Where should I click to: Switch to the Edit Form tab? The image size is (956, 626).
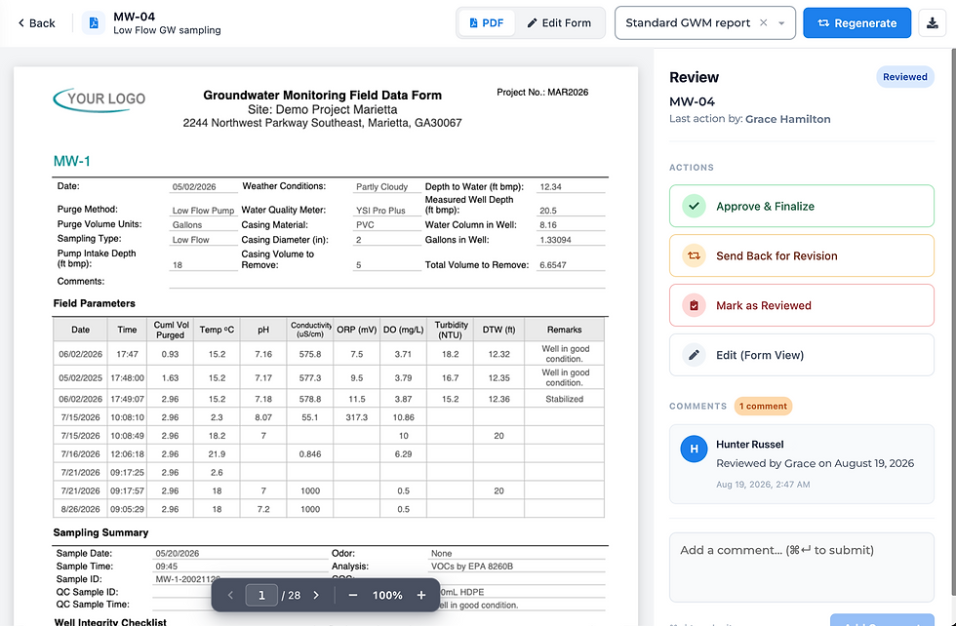[559, 23]
